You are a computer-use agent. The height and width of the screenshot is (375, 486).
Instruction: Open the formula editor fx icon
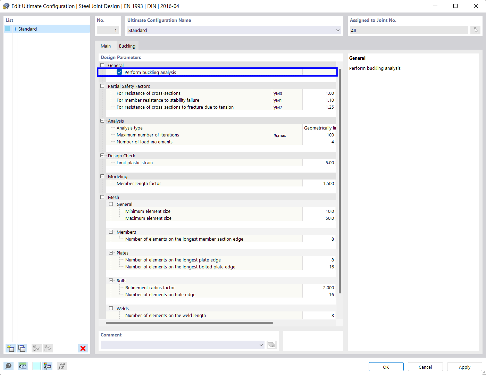click(x=61, y=366)
